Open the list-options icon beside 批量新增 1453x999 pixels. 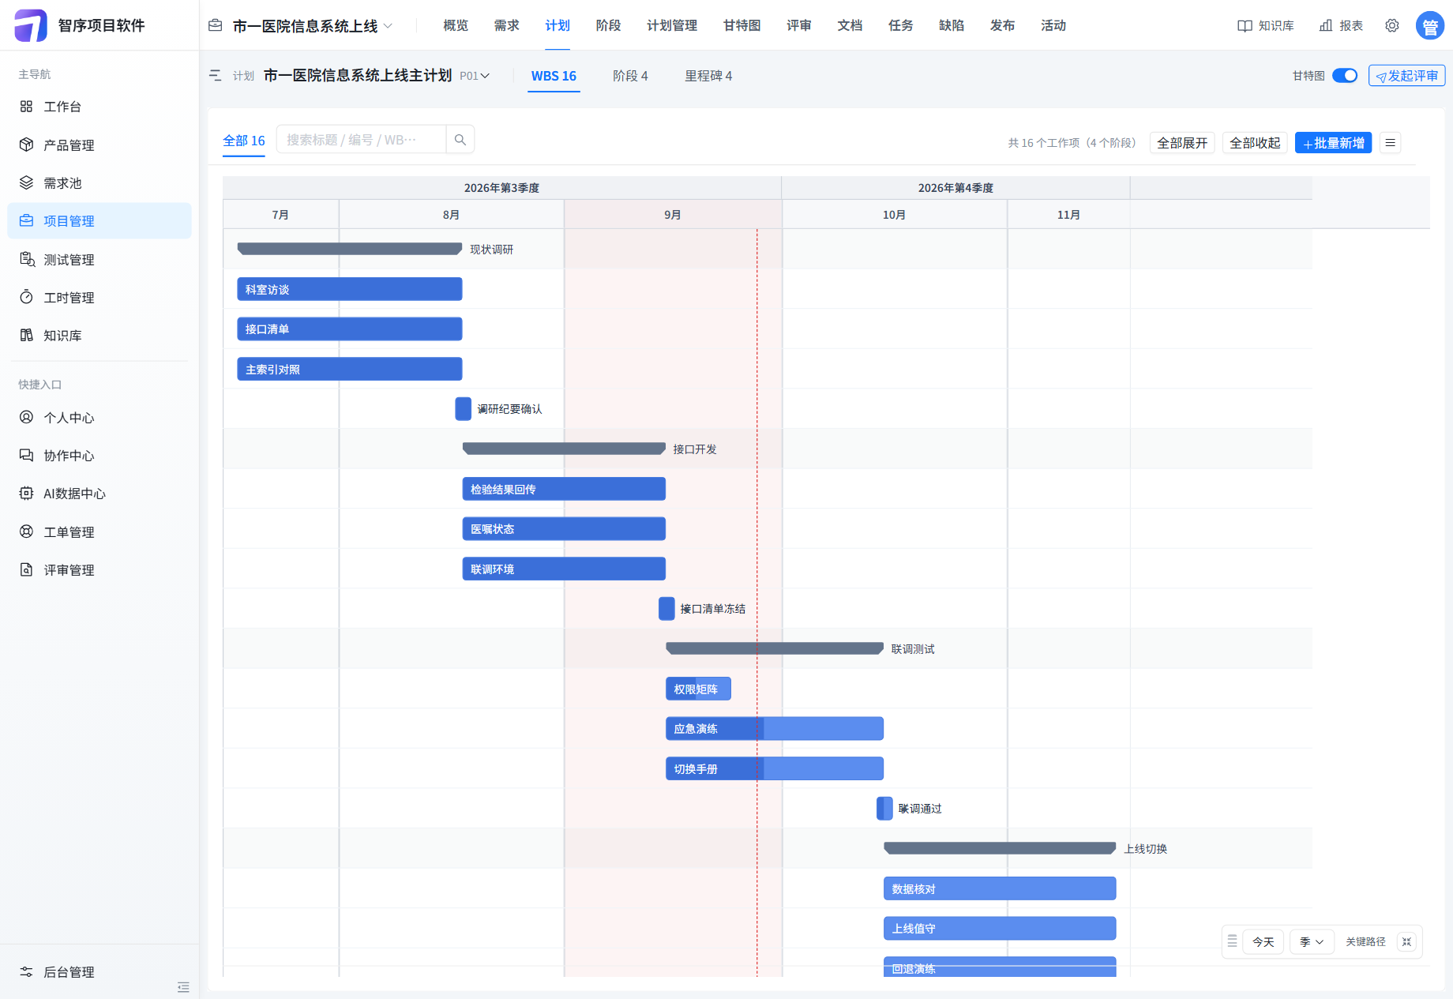[1391, 143]
